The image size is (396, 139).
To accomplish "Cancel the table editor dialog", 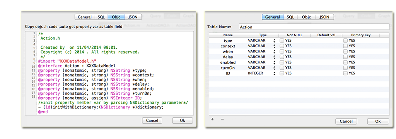I will point(346,121).
